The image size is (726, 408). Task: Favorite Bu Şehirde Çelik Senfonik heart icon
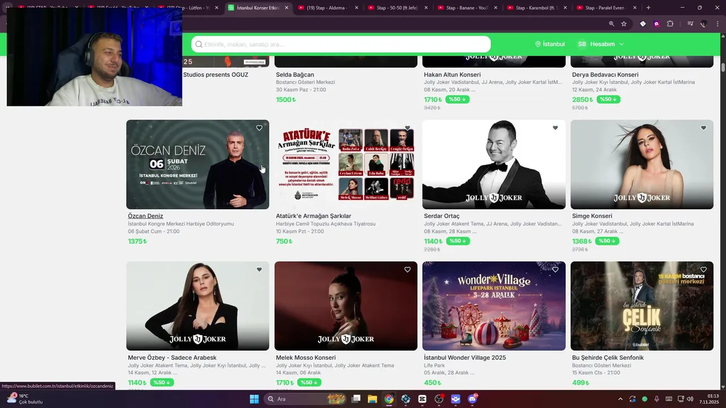click(x=703, y=270)
